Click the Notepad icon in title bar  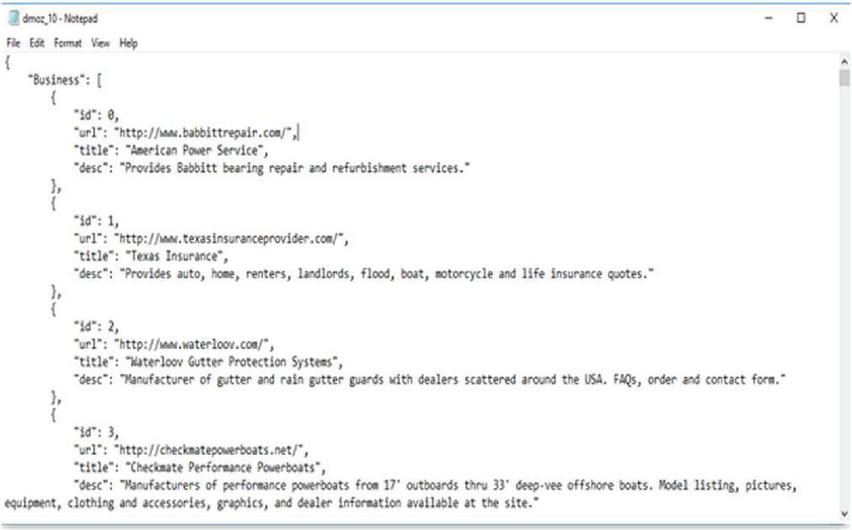coord(13,19)
